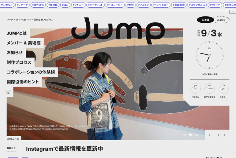Advance to next slide with right arrow

(x=217, y=135)
